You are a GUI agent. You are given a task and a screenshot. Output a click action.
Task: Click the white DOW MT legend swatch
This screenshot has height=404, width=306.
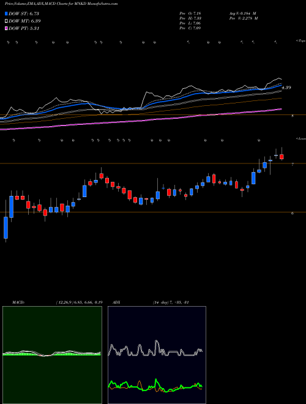click(x=6, y=21)
